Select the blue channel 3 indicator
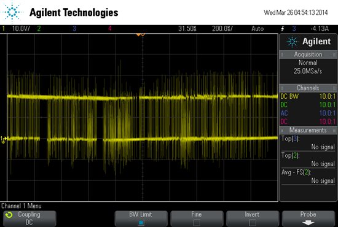 coord(74,28)
